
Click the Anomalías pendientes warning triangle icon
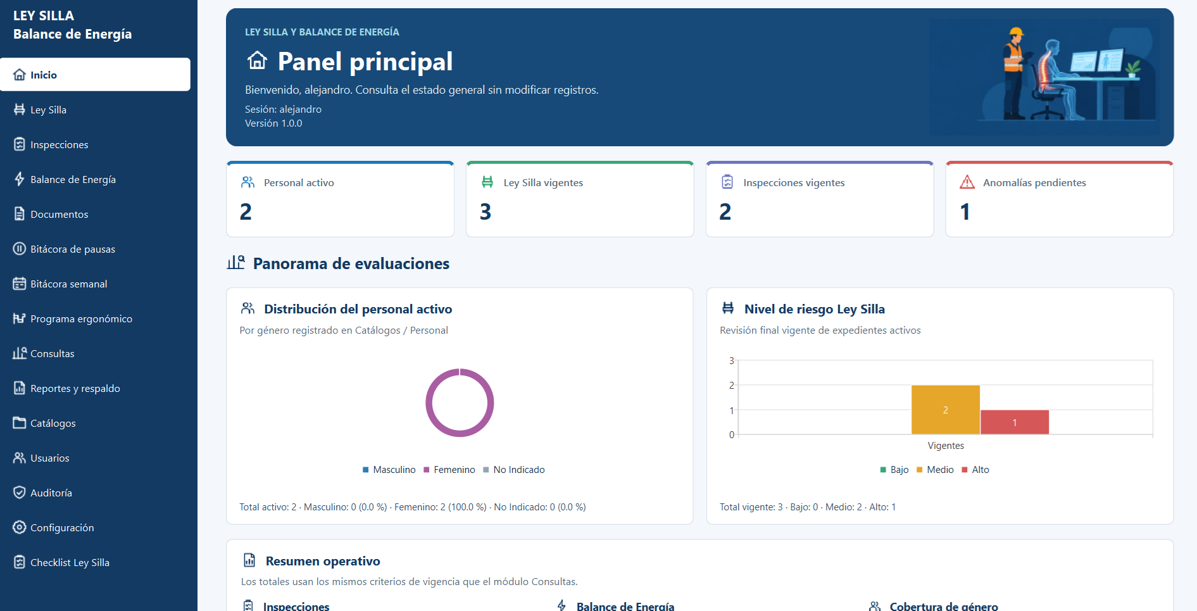[x=967, y=182]
